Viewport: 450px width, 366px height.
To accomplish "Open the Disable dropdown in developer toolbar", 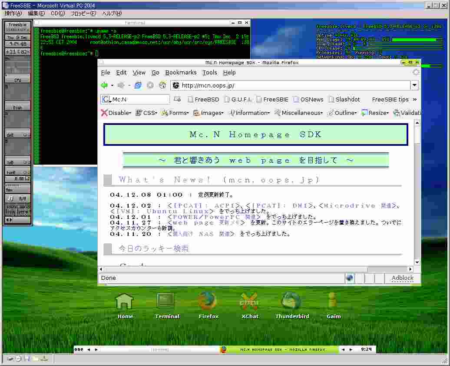I will [116, 113].
